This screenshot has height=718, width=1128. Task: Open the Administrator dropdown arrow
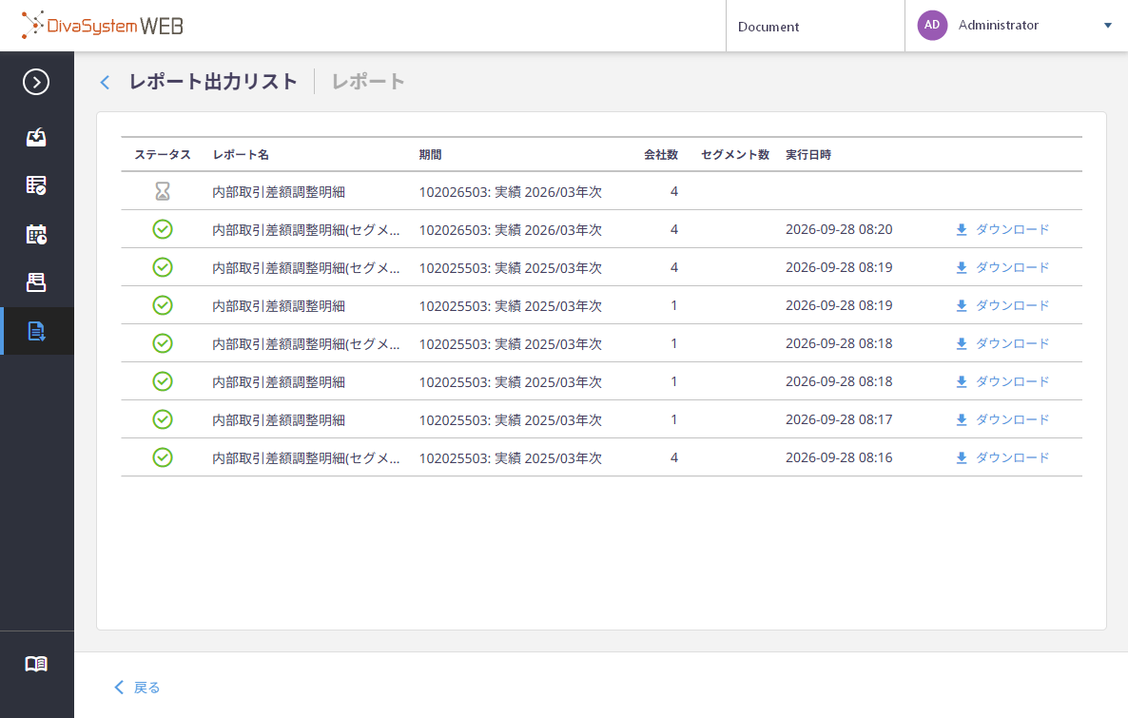[1108, 25]
